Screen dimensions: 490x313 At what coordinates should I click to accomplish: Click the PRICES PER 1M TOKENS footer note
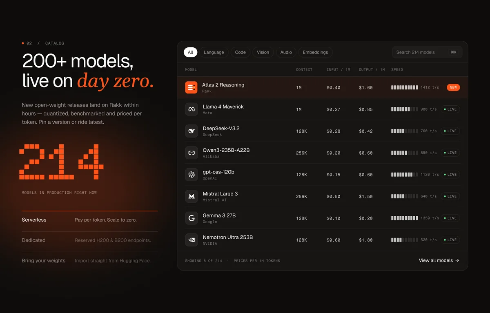(x=257, y=261)
